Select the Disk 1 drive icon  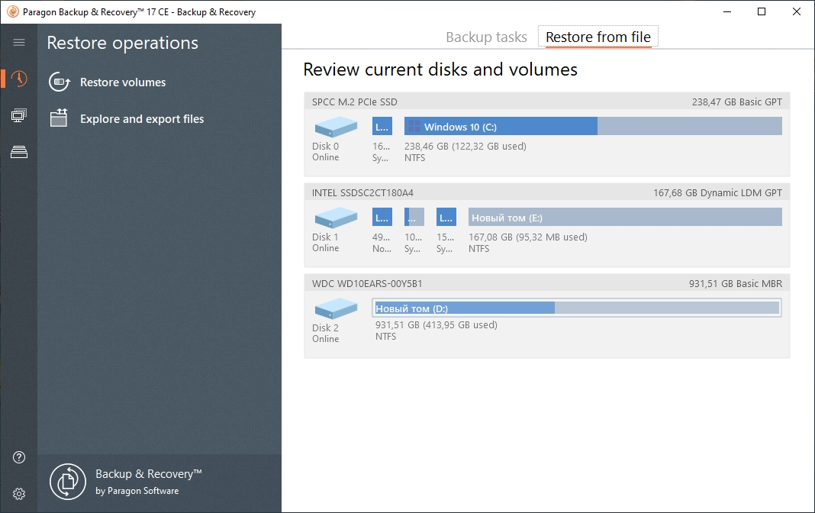[336, 218]
